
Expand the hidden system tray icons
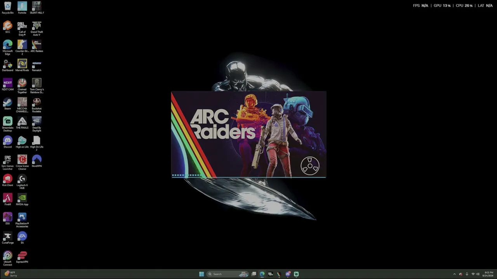[x=455, y=274]
